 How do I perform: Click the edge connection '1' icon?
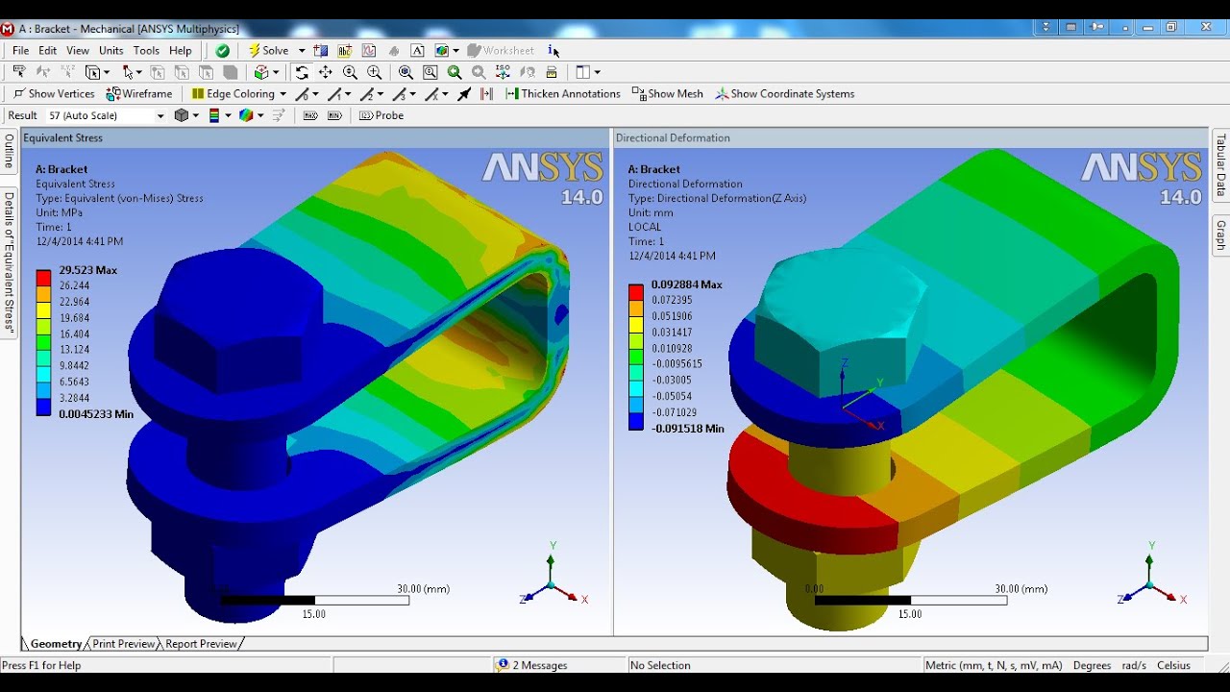tap(334, 93)
